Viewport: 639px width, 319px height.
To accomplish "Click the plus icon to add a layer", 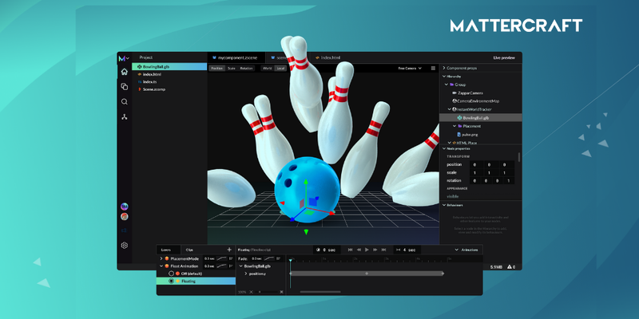I will click(229, 250).
